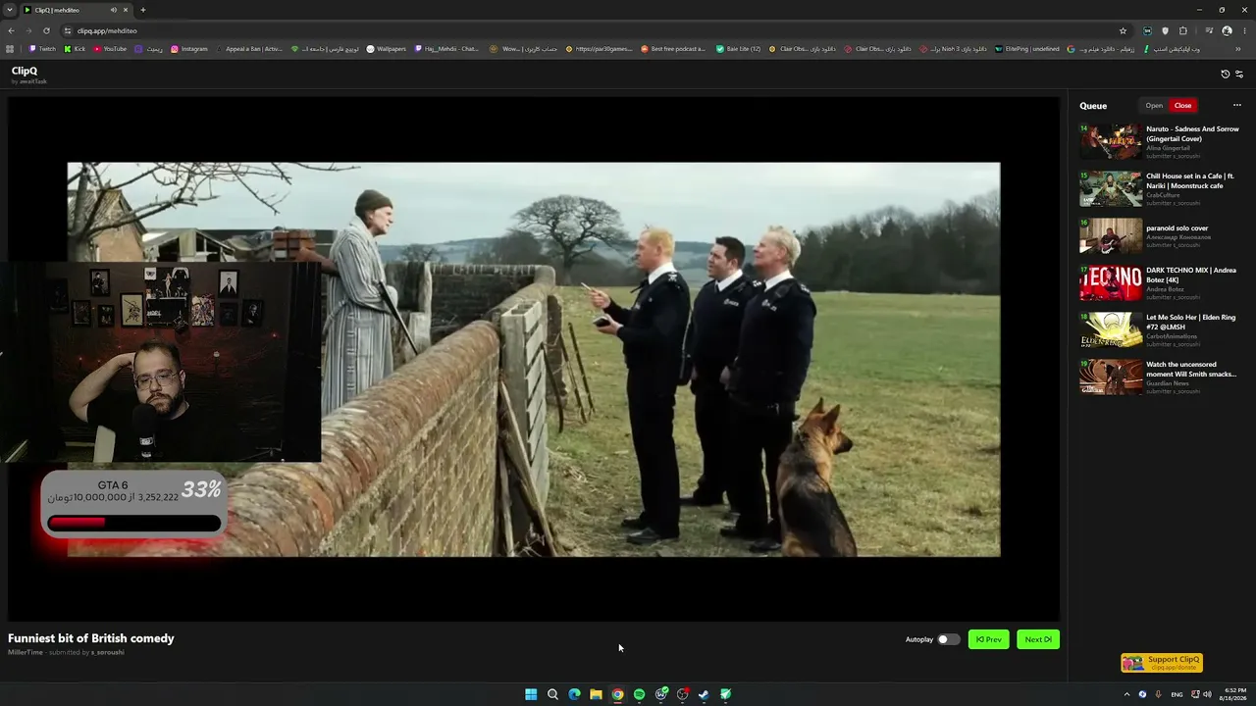Open the Baie Lite (12) bookmark
The width and height of the screenshot is (1256, 706).
(738, 49)
